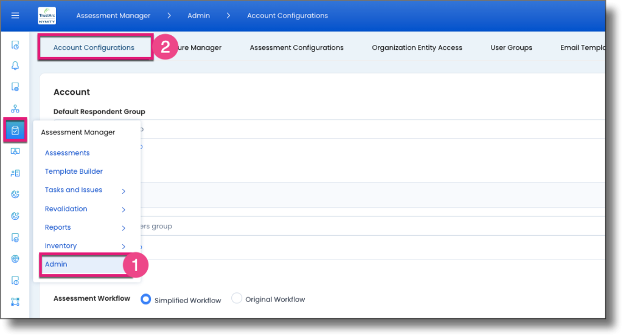Open the globe network sidebar icon
This screenshot has width=623, height=336.
[15, 259]
